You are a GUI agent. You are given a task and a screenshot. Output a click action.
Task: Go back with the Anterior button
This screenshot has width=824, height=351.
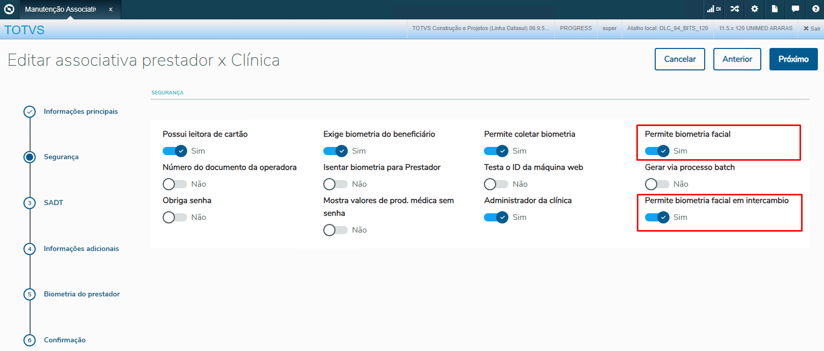click(x=737, y=59)
